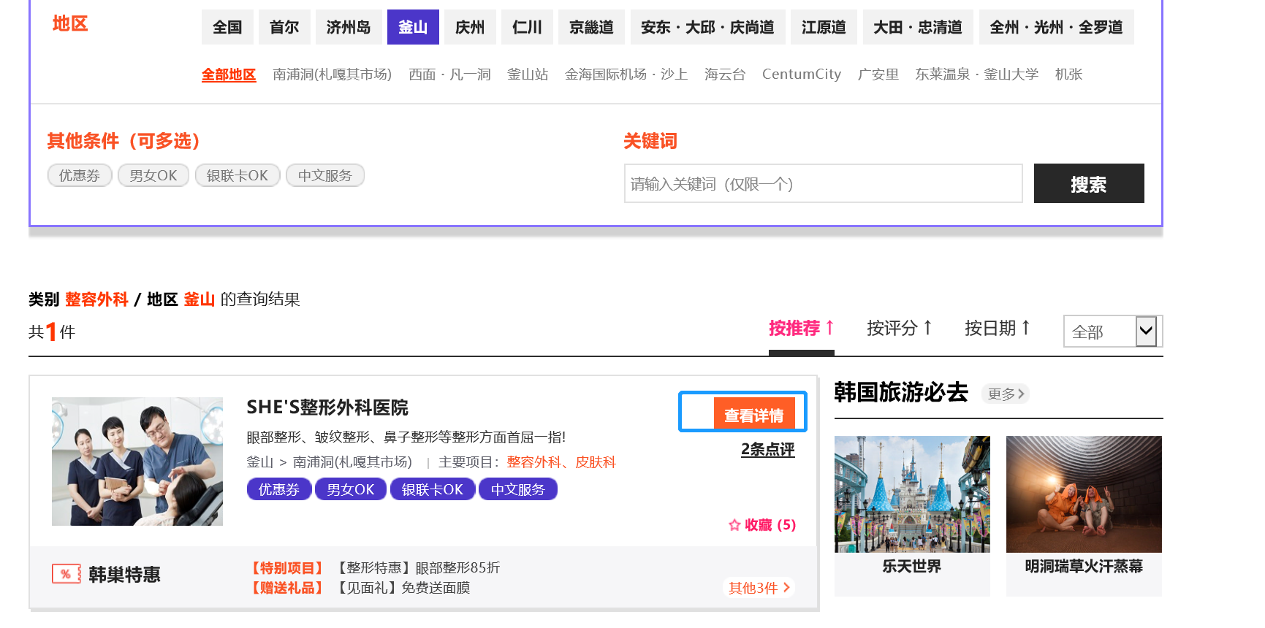Open 【见面礼】免费送面膜 offer

[x=402, y=588]
